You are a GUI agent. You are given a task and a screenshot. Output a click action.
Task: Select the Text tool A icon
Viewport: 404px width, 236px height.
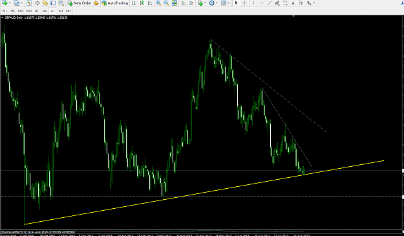click(293, 3)
